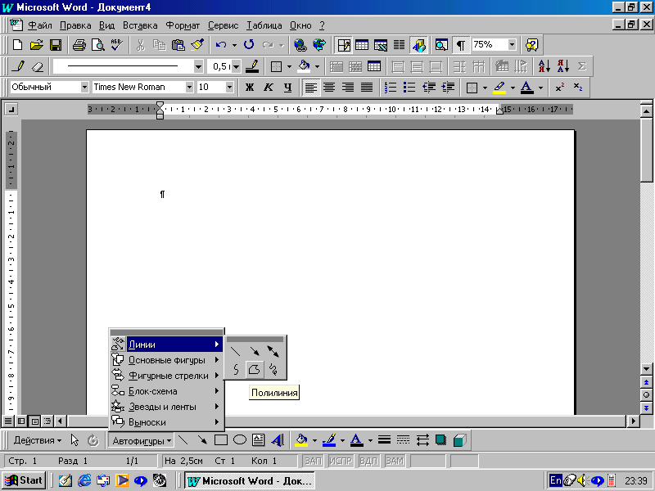This screenshot has width=655, height=491.
Task: Apply superscript x² formatting
Action: tap(559, 88)
